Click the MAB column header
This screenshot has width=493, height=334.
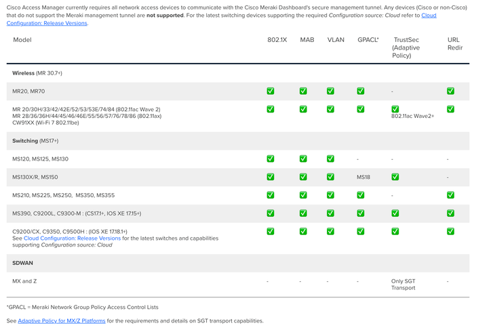pyautogui.click(x=307, y=40)
